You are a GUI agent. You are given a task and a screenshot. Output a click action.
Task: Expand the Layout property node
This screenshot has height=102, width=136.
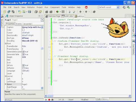tap(6, 76)
